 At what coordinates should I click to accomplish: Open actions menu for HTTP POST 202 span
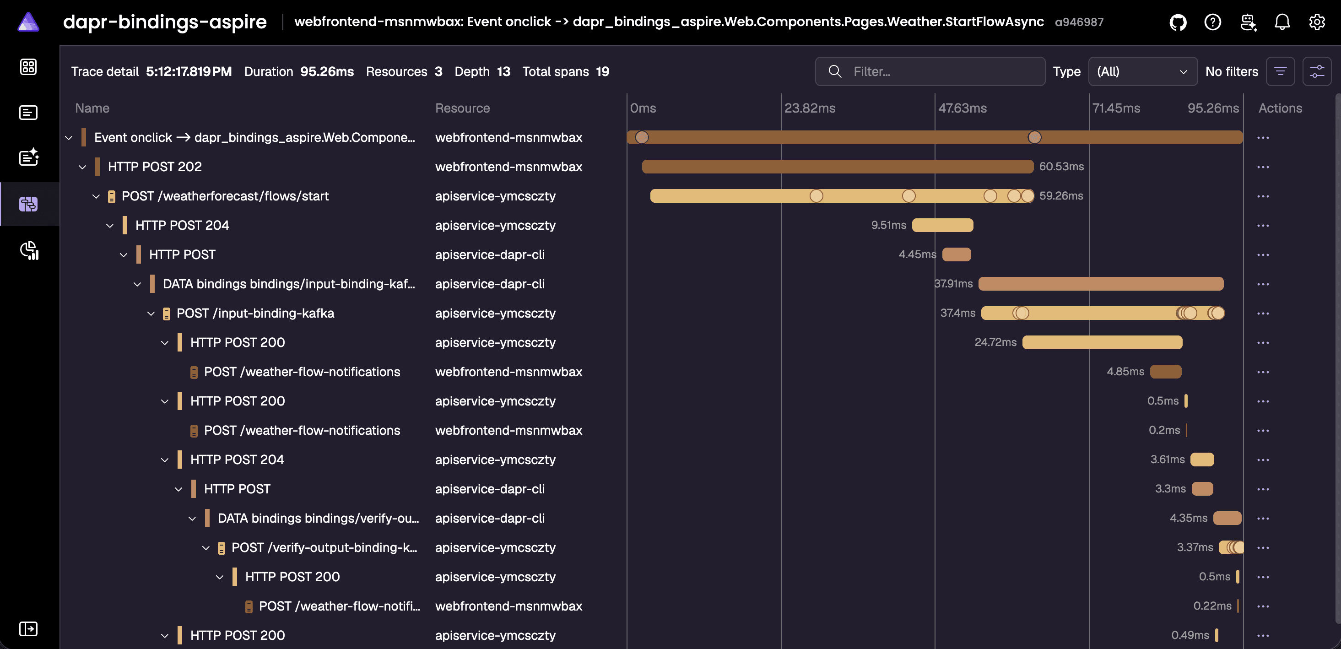pyautogui.click(x=1263, y=167)
